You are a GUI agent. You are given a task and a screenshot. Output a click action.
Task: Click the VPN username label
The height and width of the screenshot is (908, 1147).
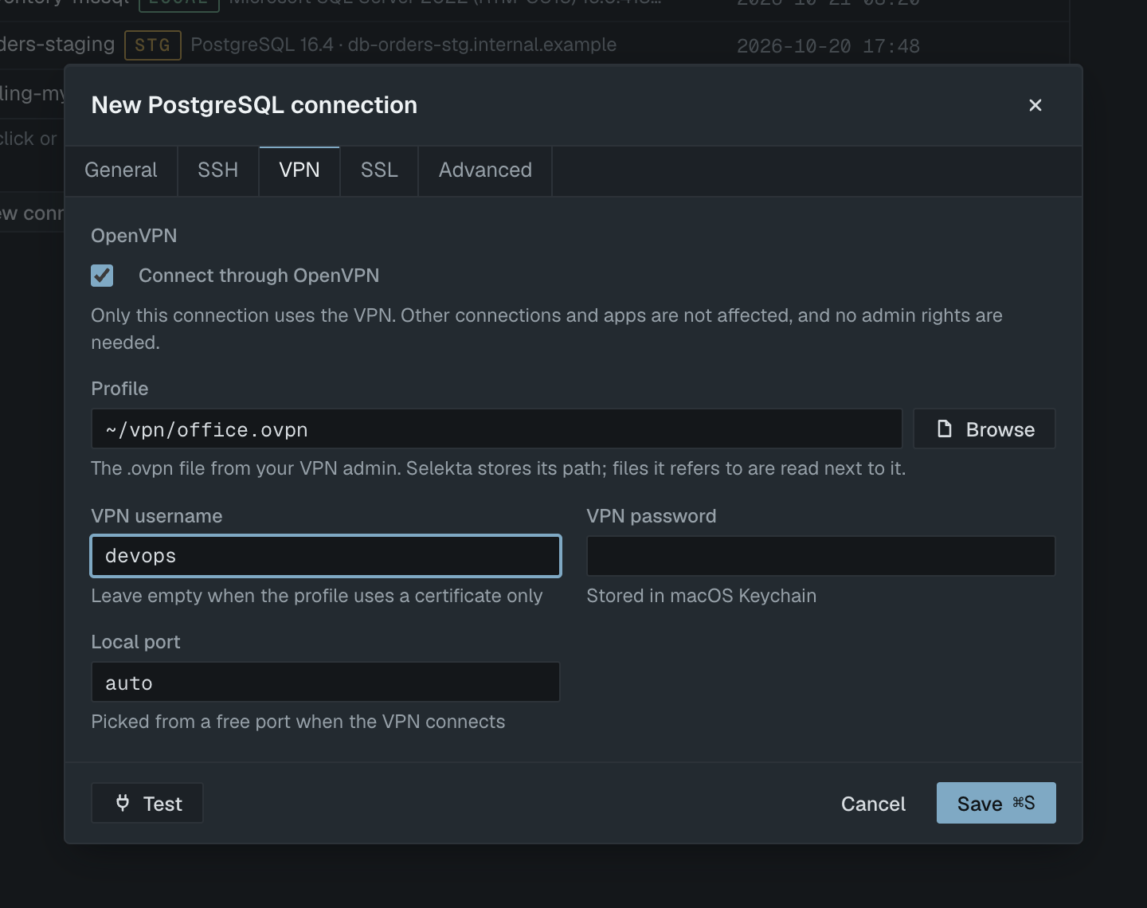[x=157, y=516]
